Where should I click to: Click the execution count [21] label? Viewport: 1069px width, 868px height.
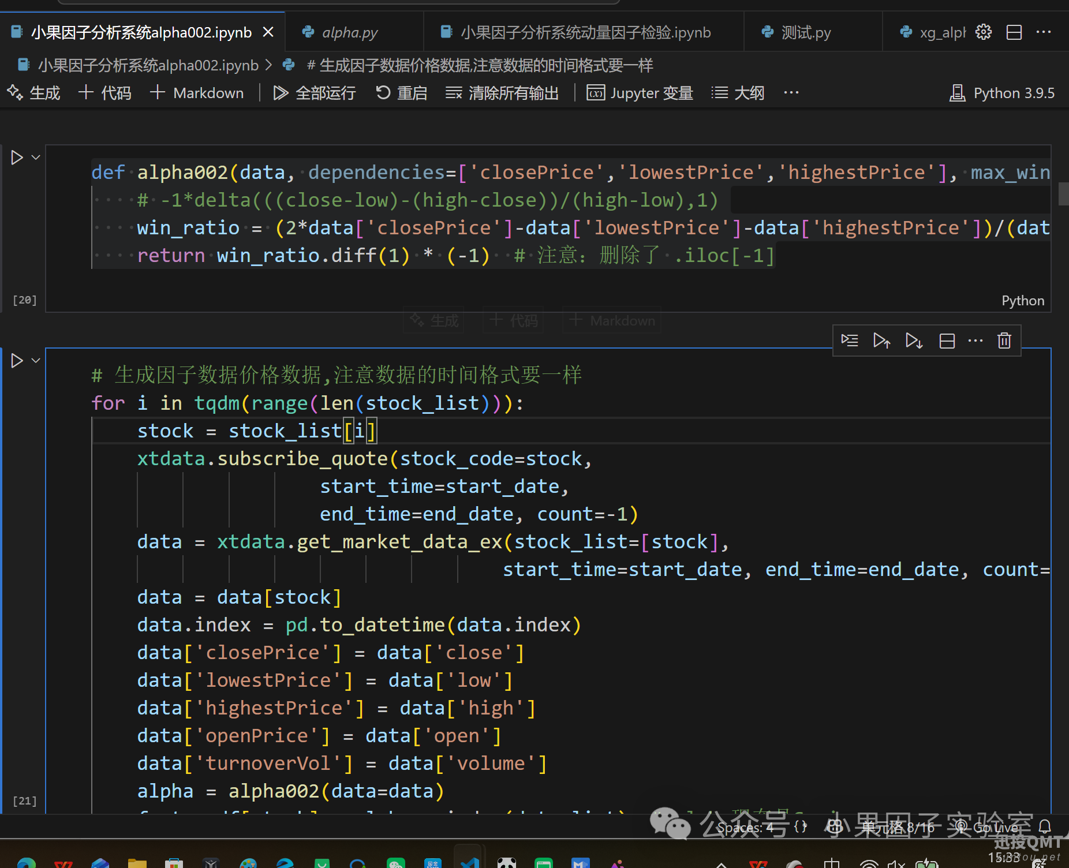[x=24, y=801]
